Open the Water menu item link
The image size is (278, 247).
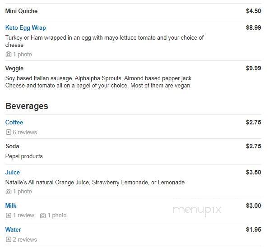(13, 230)
